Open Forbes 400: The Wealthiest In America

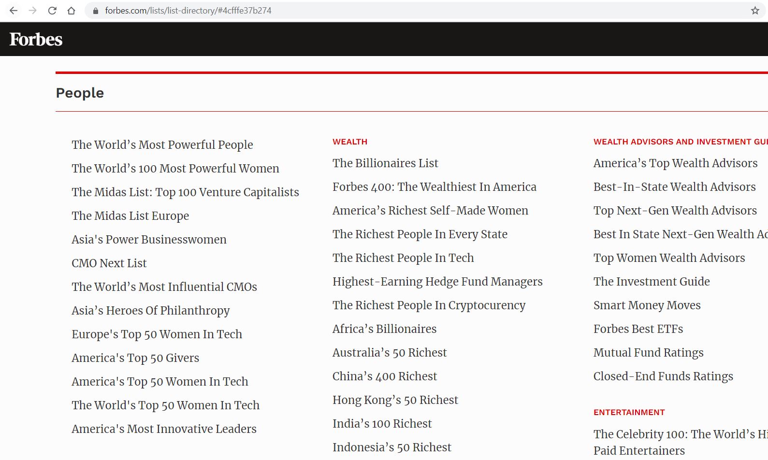pyautogui.click(x=435, y=187)
